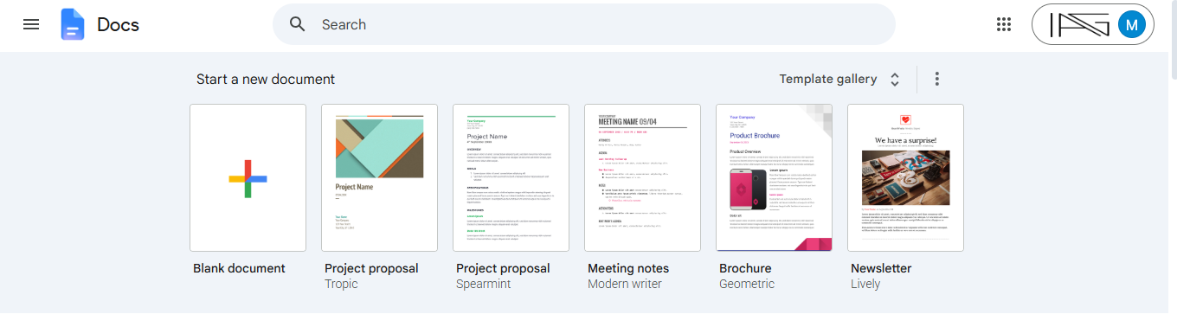1177x327 pixels.
Task: Click the Blank document label
Action: [239, 268]
